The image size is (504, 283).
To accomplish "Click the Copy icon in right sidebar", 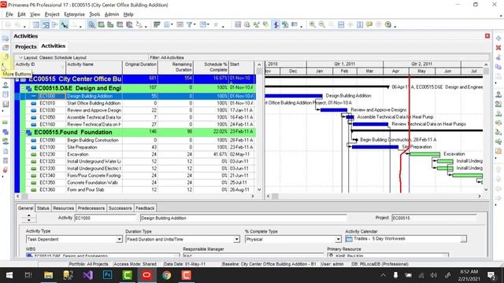I will click(x=498, y=67).
